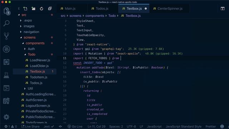229x129 pixels.
Task: Click the INSERT_TODO constant on line 12
Action: (93, 63)
